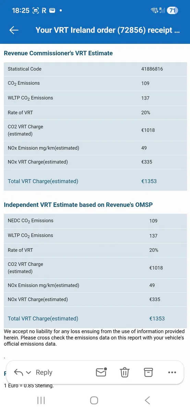Tap the Revenue Commissioner's VRT Estimate heading
Viewport: 190px width, 412px height.
pos(58,53)
